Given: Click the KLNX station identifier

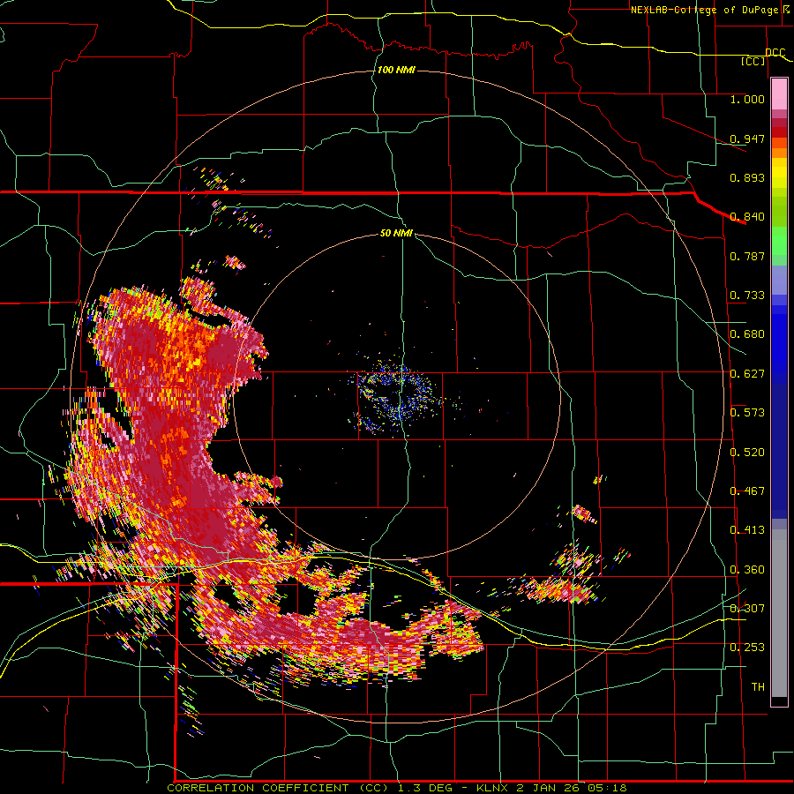Looking at the screenshot, I should click(x=493, y=788).
